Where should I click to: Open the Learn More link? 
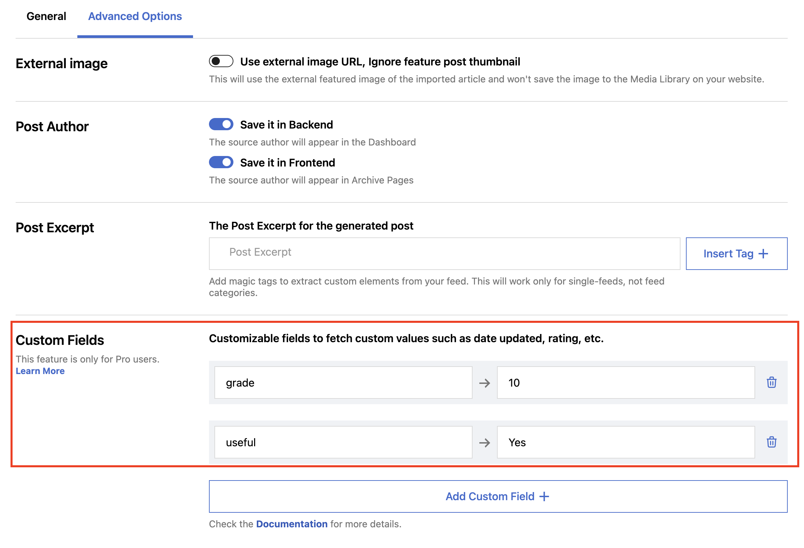40,371
